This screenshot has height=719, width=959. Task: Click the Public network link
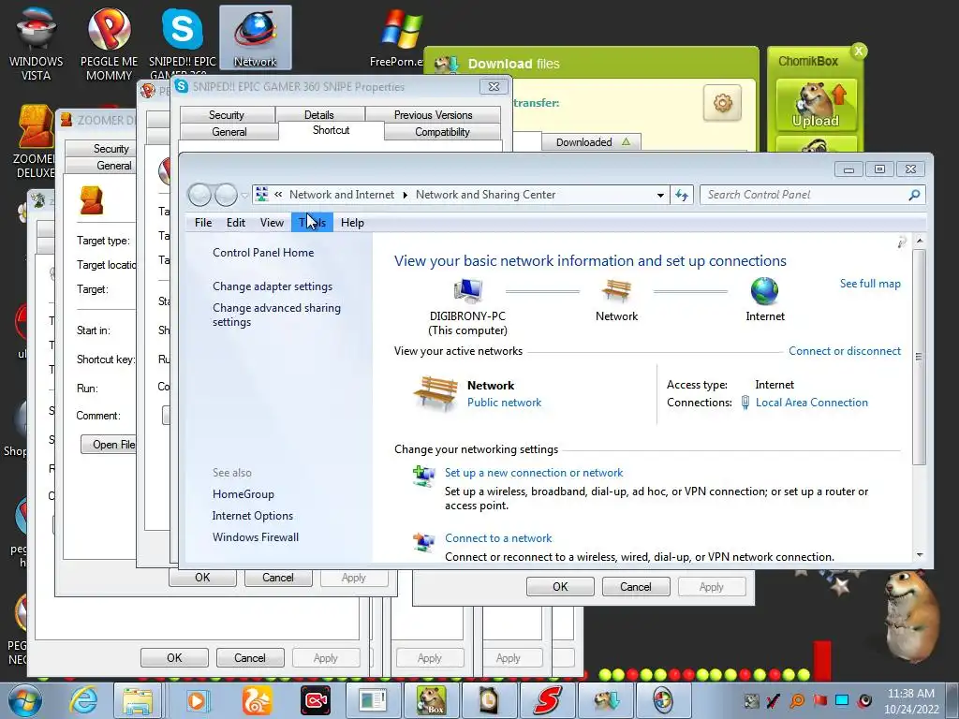coord(504,403)
